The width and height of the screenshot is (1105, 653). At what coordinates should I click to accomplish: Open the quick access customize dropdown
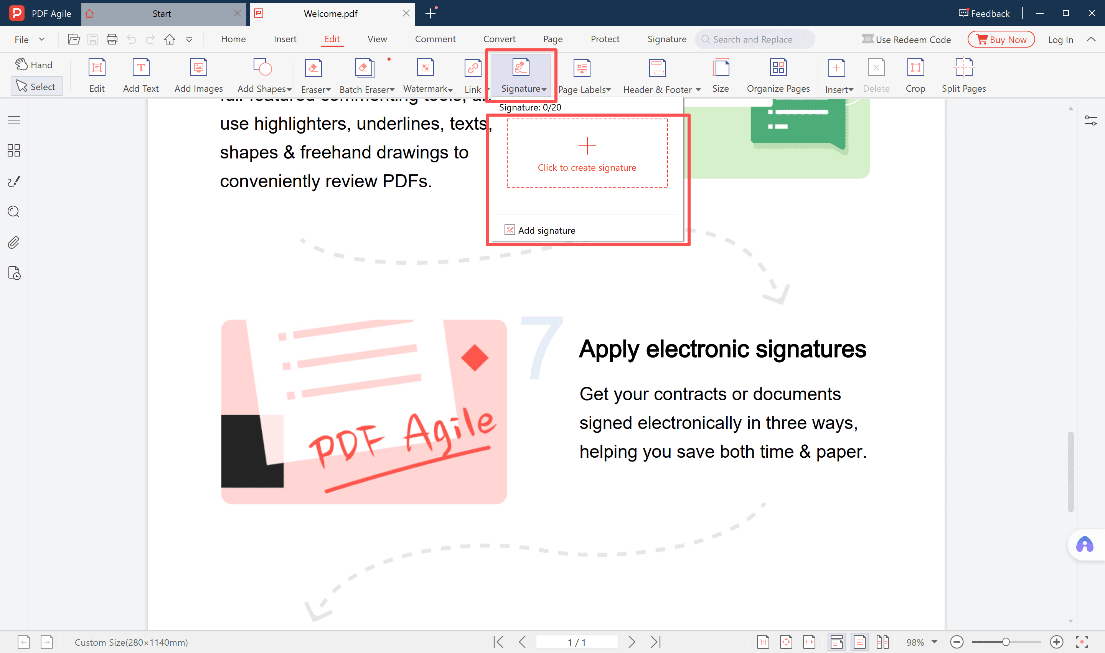click(x=189, y=40)
